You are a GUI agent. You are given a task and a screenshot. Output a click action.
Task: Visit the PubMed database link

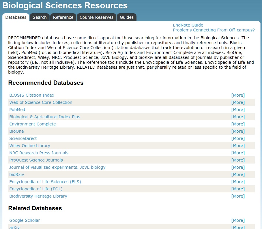point(17,110)
